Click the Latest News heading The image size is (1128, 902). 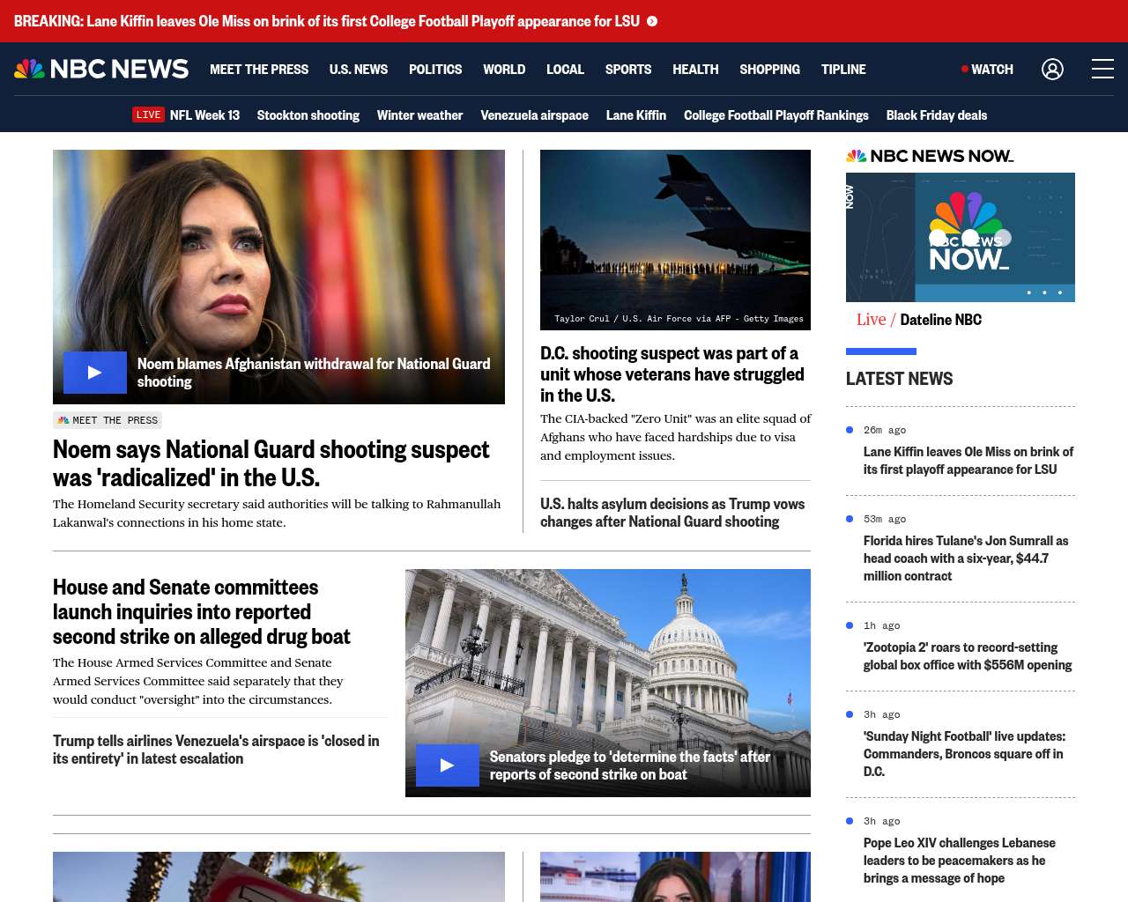[x=899, y=379]
